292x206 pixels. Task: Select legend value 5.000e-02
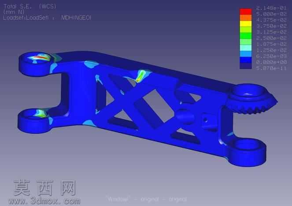pos(271,14)
